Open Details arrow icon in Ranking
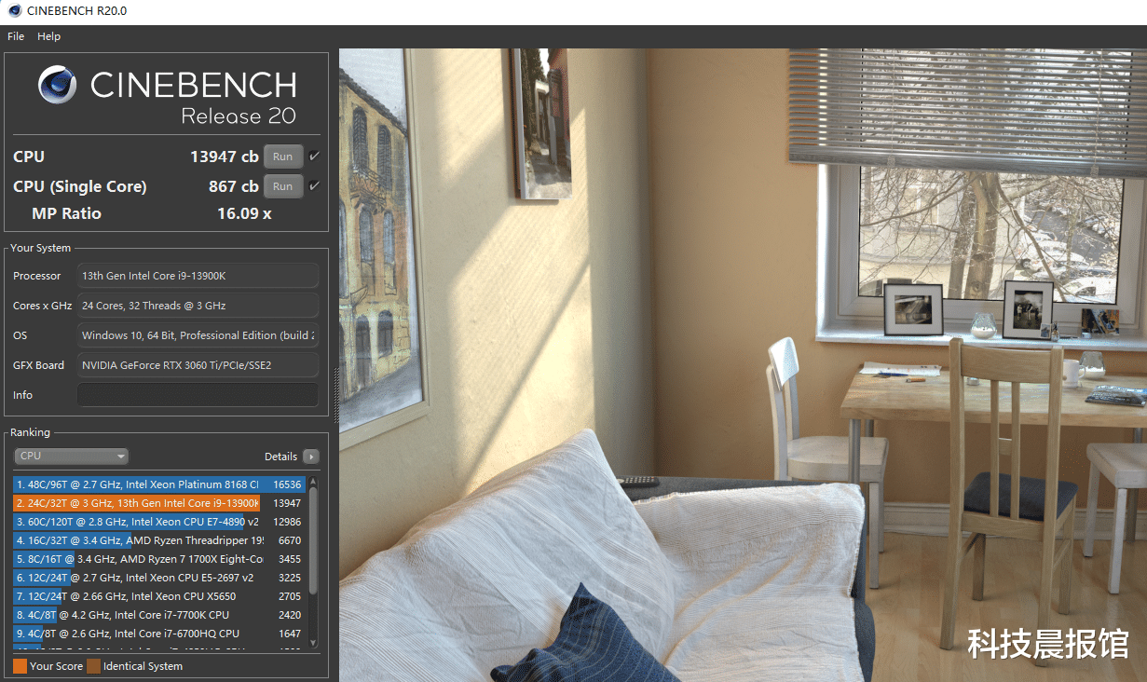Image resolution: width=1147 pixels, height=682 pixels. coord(311,457)
